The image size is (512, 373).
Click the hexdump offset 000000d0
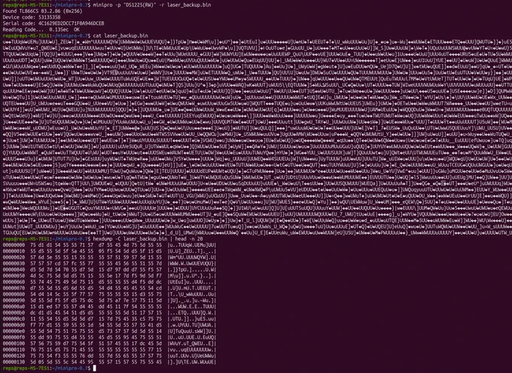(14, 326)
